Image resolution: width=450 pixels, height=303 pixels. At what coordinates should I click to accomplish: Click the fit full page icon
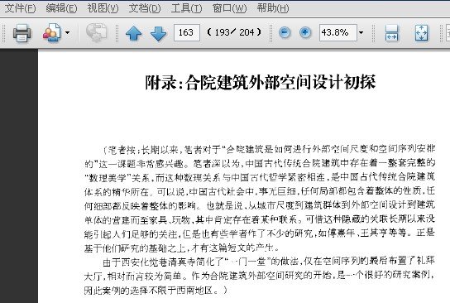point(421,33)
